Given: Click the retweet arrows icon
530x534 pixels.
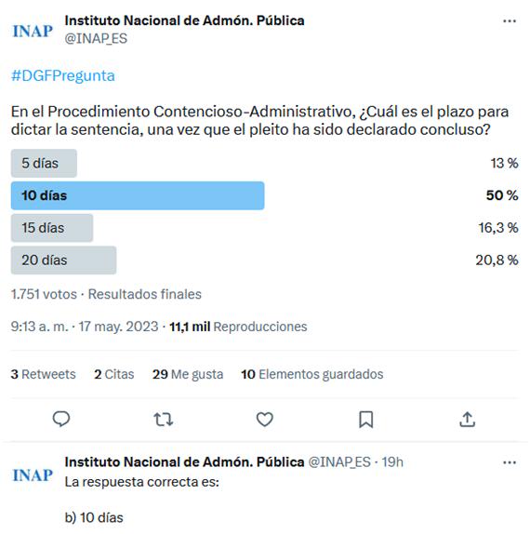Looking at the screenshot, I should pos(164,420).
